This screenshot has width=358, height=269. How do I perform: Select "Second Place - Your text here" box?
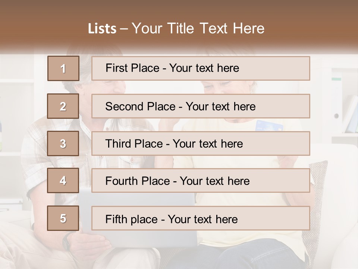click(x=201, y=106)
